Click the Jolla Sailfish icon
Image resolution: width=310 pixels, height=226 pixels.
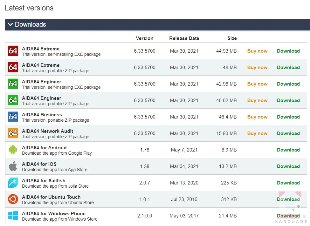pos(13,183)
